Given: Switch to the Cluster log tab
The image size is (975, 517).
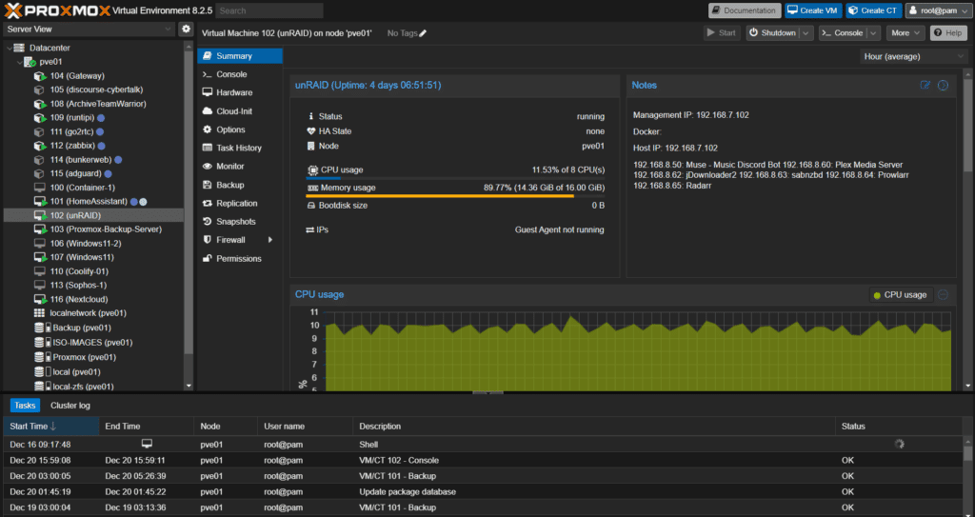Looking at the screenshot, I should pyautogui.click(x=70, y=406).
